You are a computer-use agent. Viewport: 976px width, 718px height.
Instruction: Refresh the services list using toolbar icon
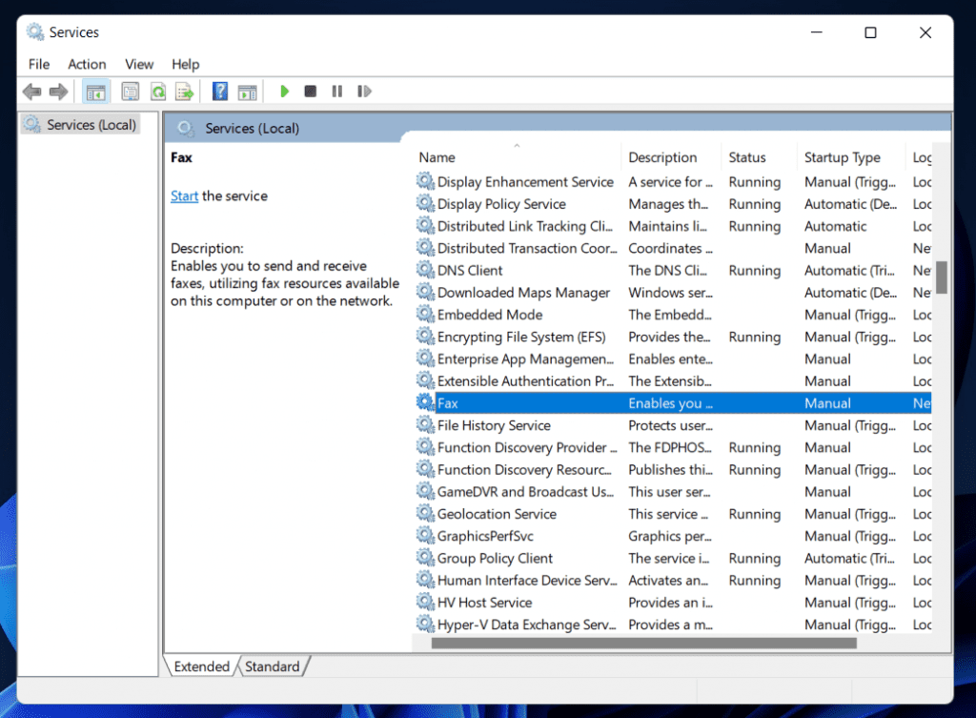[157, 91]
